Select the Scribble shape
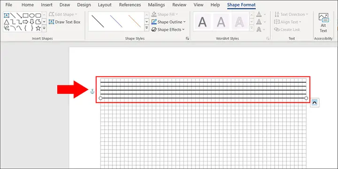 (x=7, y=28)
